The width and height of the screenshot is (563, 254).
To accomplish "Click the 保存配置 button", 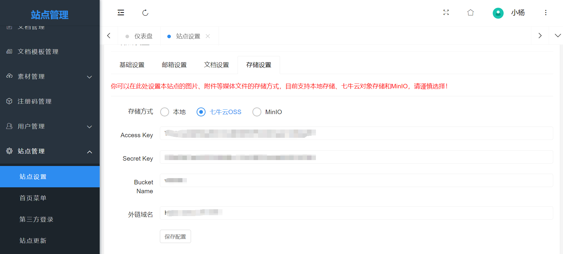I will coord(175,237).
